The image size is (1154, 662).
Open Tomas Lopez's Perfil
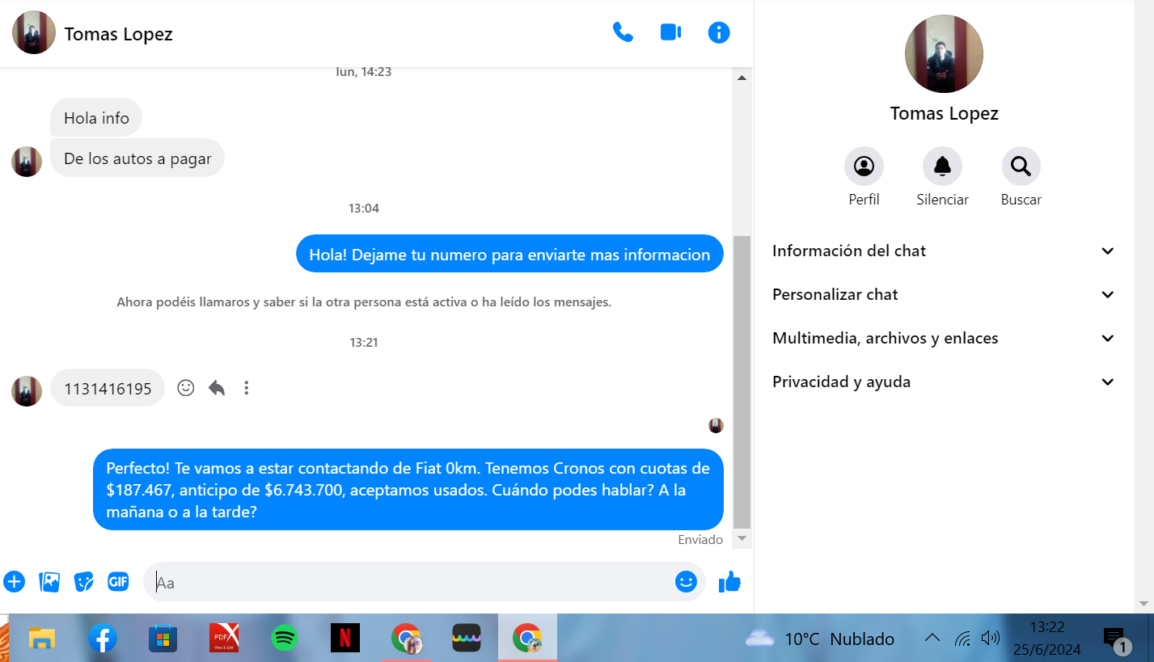[864, 167]
